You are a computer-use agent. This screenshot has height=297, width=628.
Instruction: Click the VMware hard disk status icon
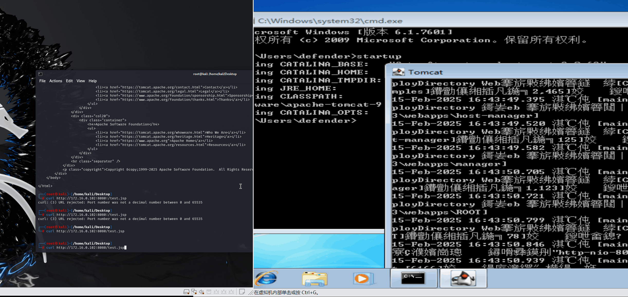click(186, 292)
